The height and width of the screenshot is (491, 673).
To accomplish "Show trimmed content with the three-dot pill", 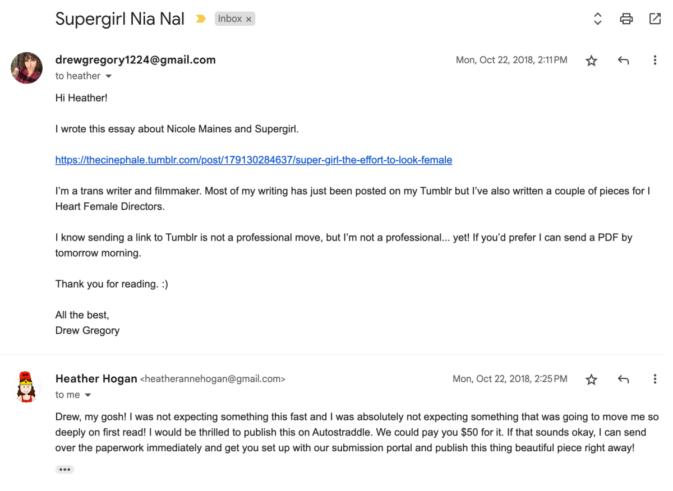I will click(64, 470).
